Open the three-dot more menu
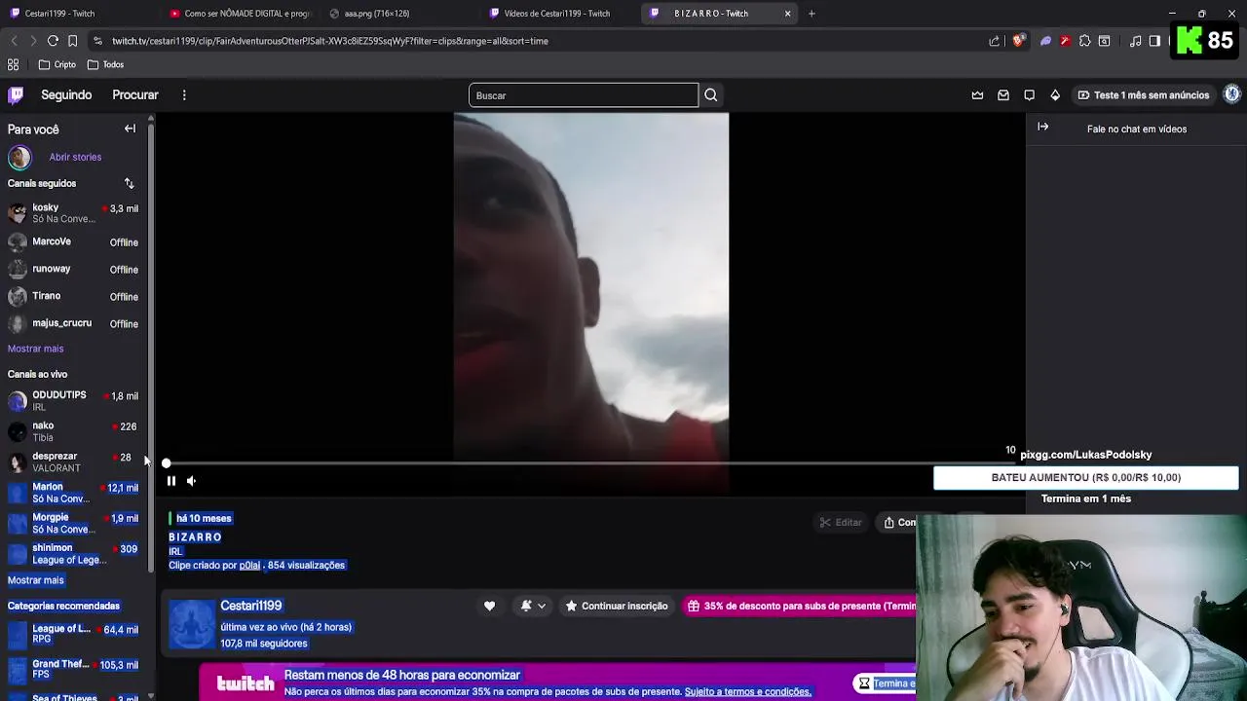This screenshot has width=1247, height=701. (x=184, y=94)
